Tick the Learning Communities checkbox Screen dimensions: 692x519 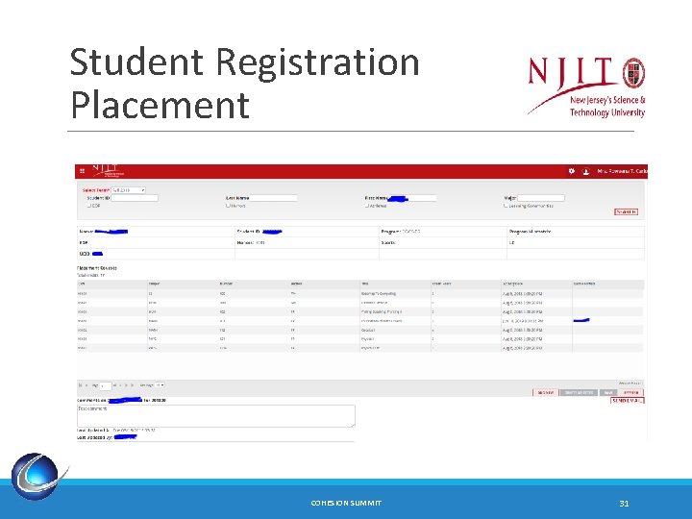tap(506, 206)
